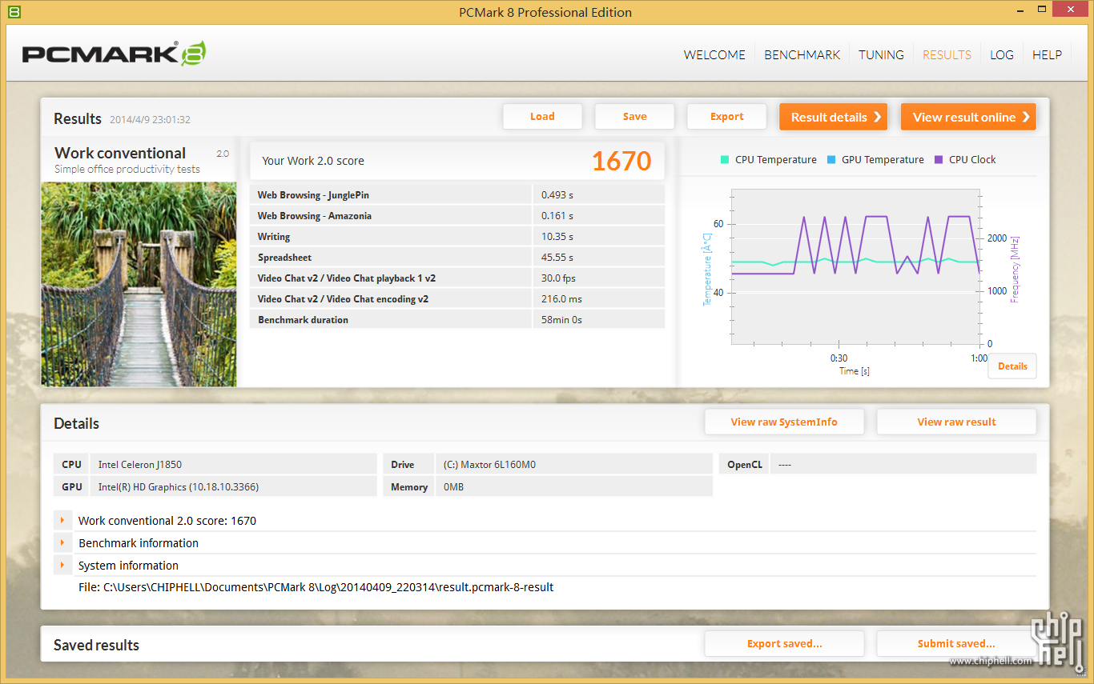
Task: Click the Work conventional heading
Action: pos(120,153)
